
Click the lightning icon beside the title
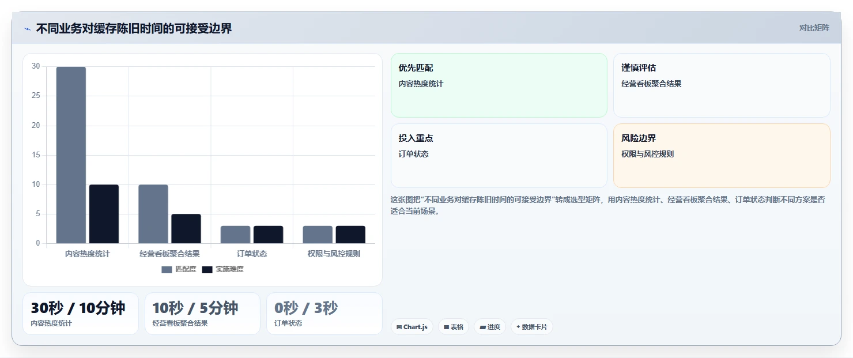28,29
